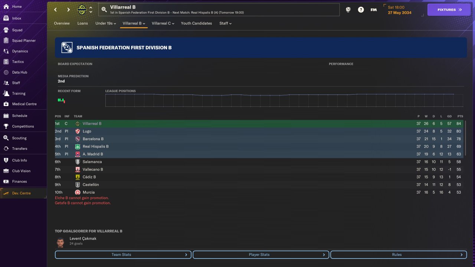This screenshot has width=475, height=267.
Task: Click the Fixtures continue button
Action: (x=449, y=10)
